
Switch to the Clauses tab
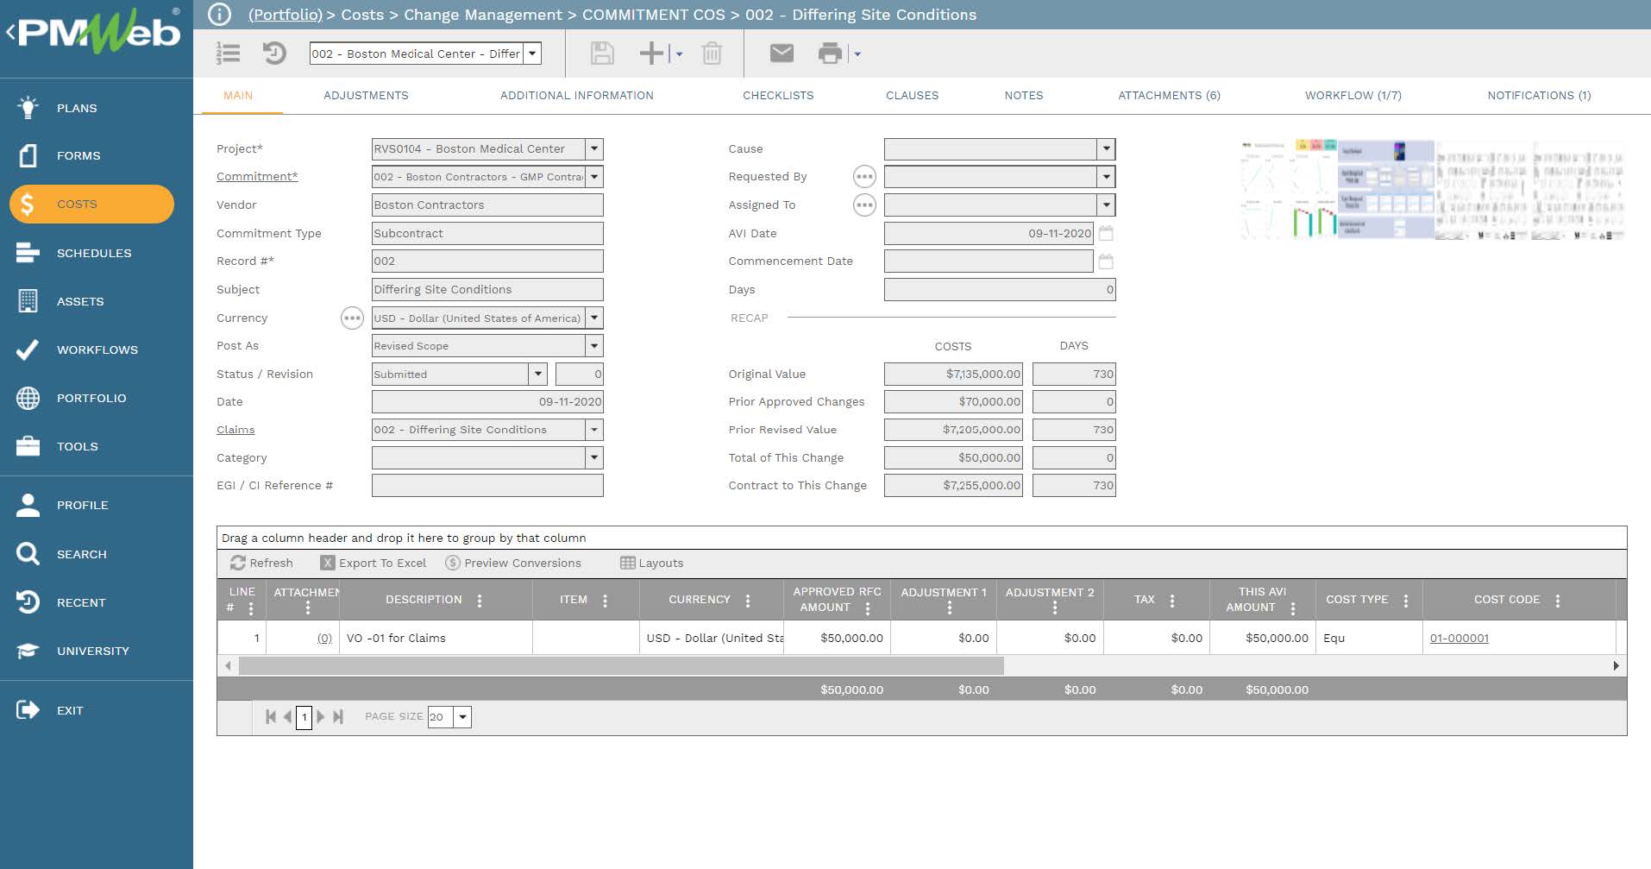tap(912, 96)
